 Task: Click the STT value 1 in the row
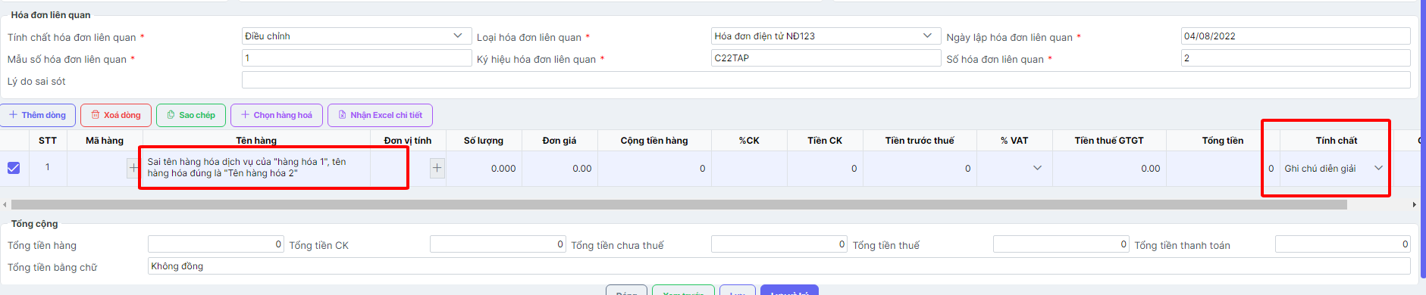(x=48, y=167)
